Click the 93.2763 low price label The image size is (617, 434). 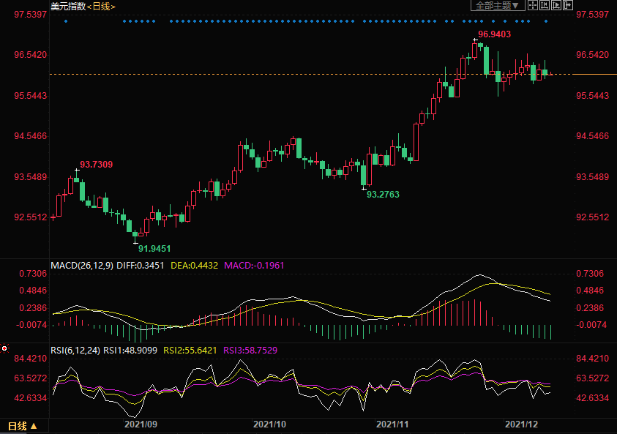point(383,195)
